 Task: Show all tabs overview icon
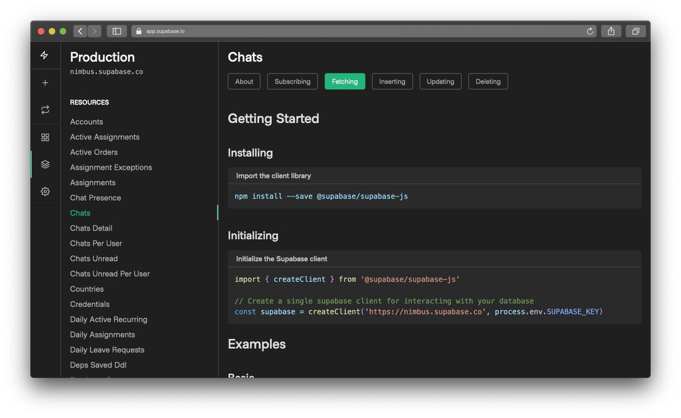636,31
